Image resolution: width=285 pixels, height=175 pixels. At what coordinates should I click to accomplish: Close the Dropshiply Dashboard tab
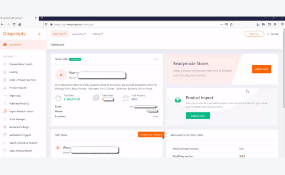pyautogui.click(x=36, y=18)
